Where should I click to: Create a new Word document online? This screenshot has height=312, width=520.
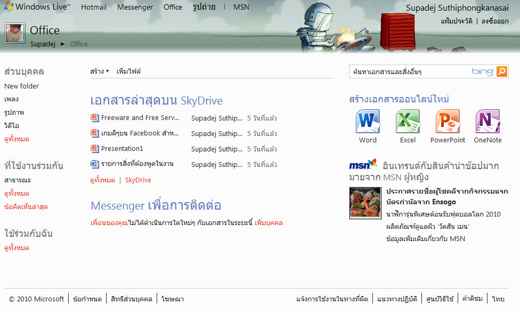pos(368,122)
